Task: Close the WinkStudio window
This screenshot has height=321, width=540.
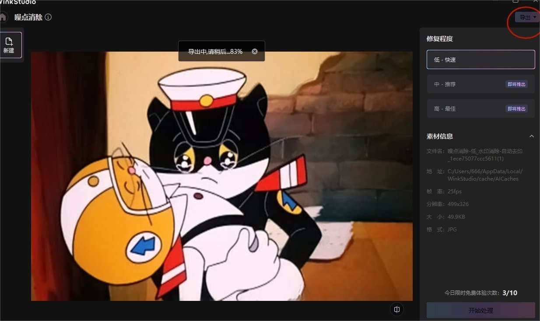Action: pos(535,1)
